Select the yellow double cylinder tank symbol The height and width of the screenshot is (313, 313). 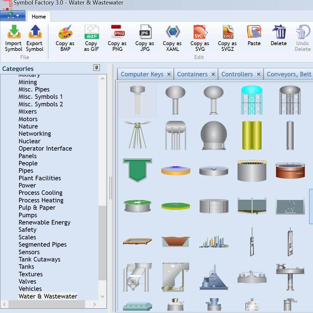tap(252, 135)
